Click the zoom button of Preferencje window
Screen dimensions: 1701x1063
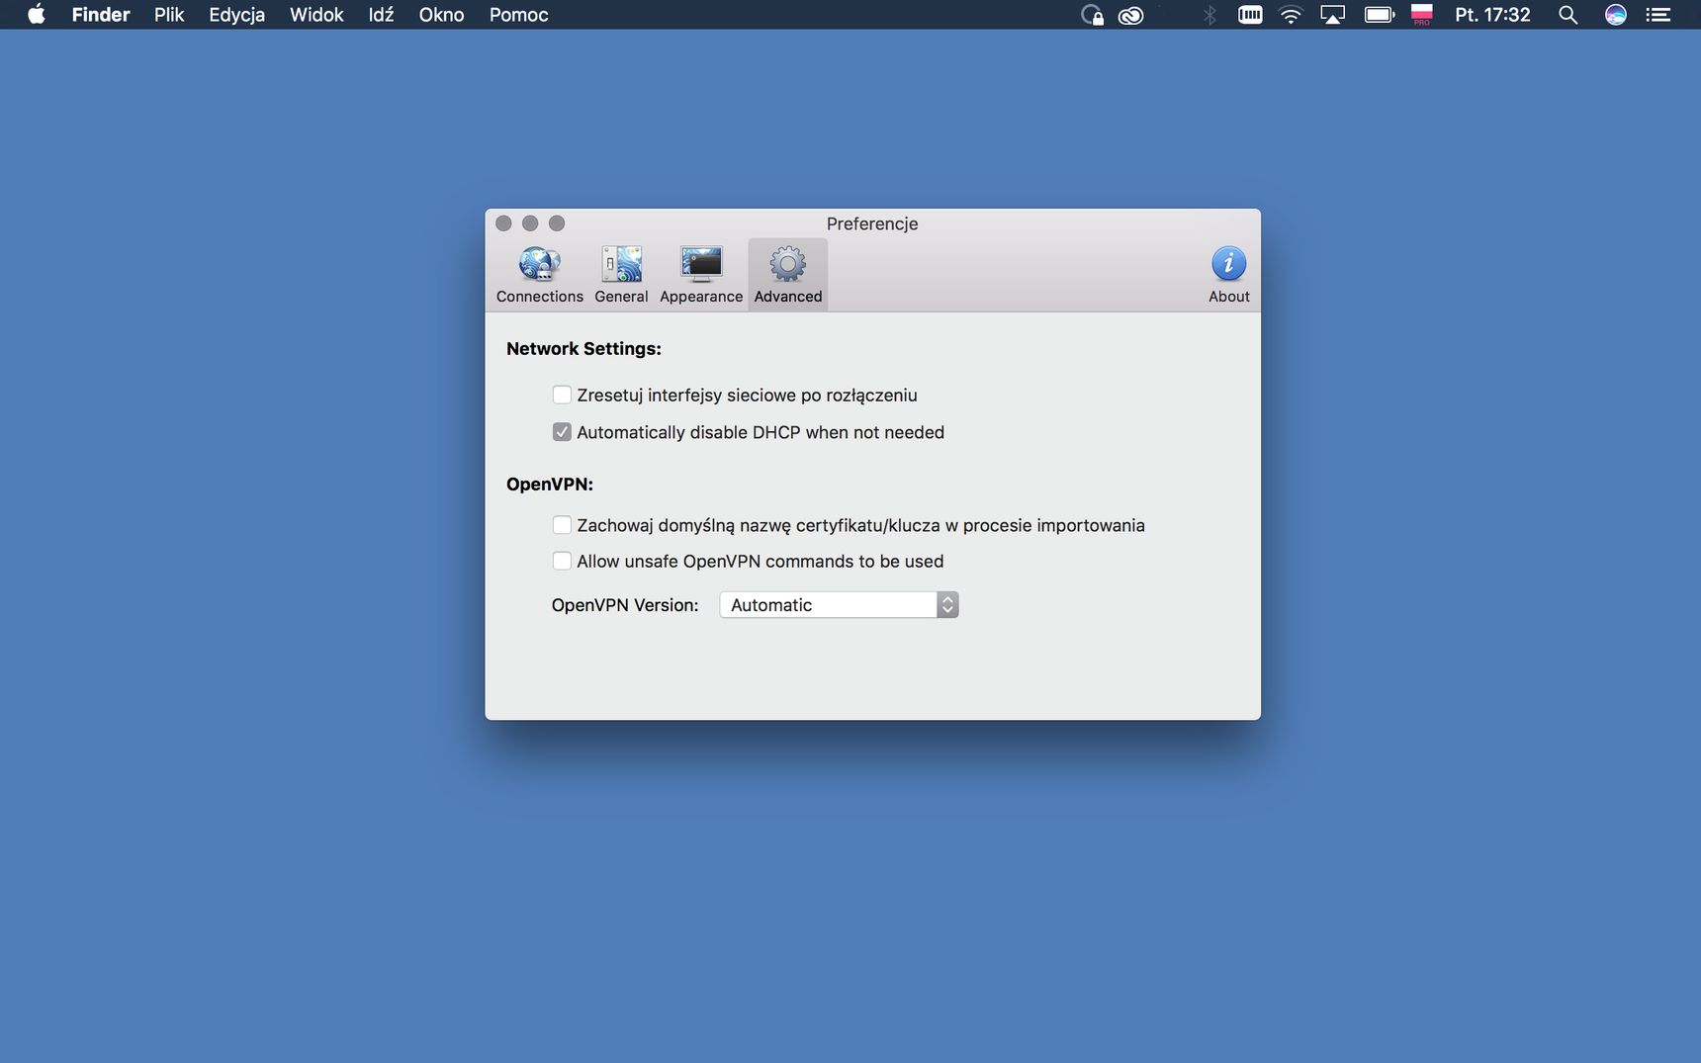[x=557, y=223]
